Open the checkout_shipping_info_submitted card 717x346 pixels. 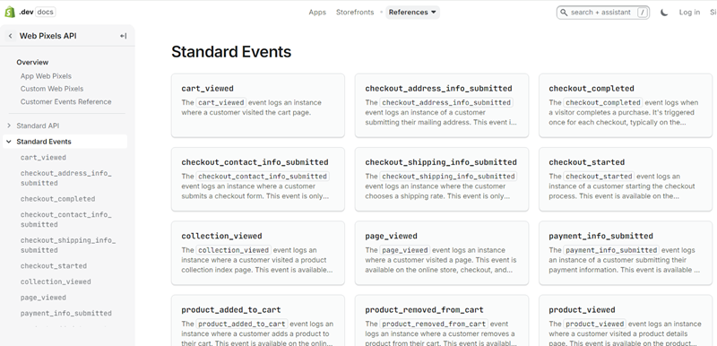click(x=442, y=179)
